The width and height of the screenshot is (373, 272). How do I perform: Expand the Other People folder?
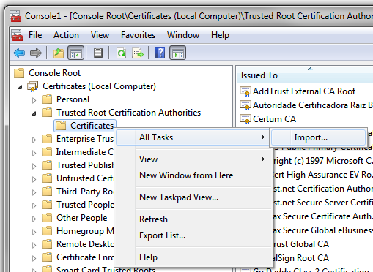(x=34, y=219)
